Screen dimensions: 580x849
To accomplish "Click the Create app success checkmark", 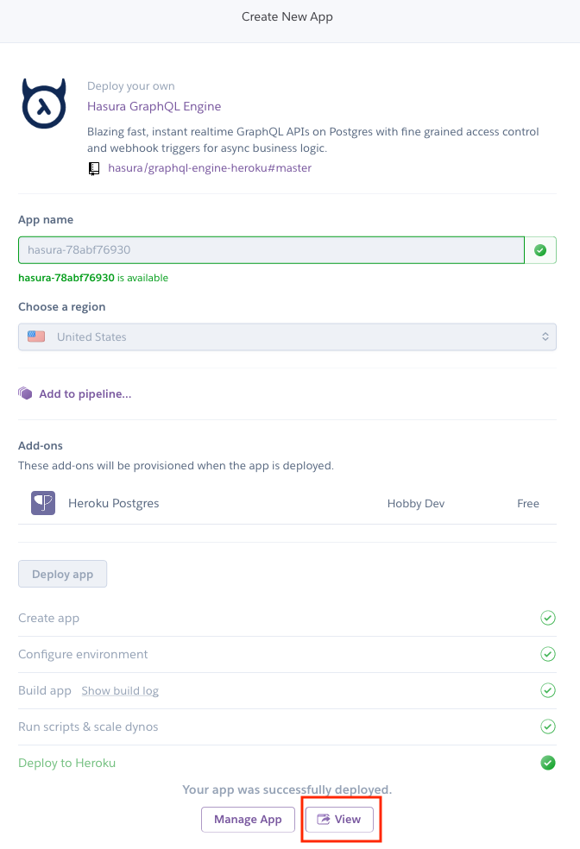I will pos(548,618).
